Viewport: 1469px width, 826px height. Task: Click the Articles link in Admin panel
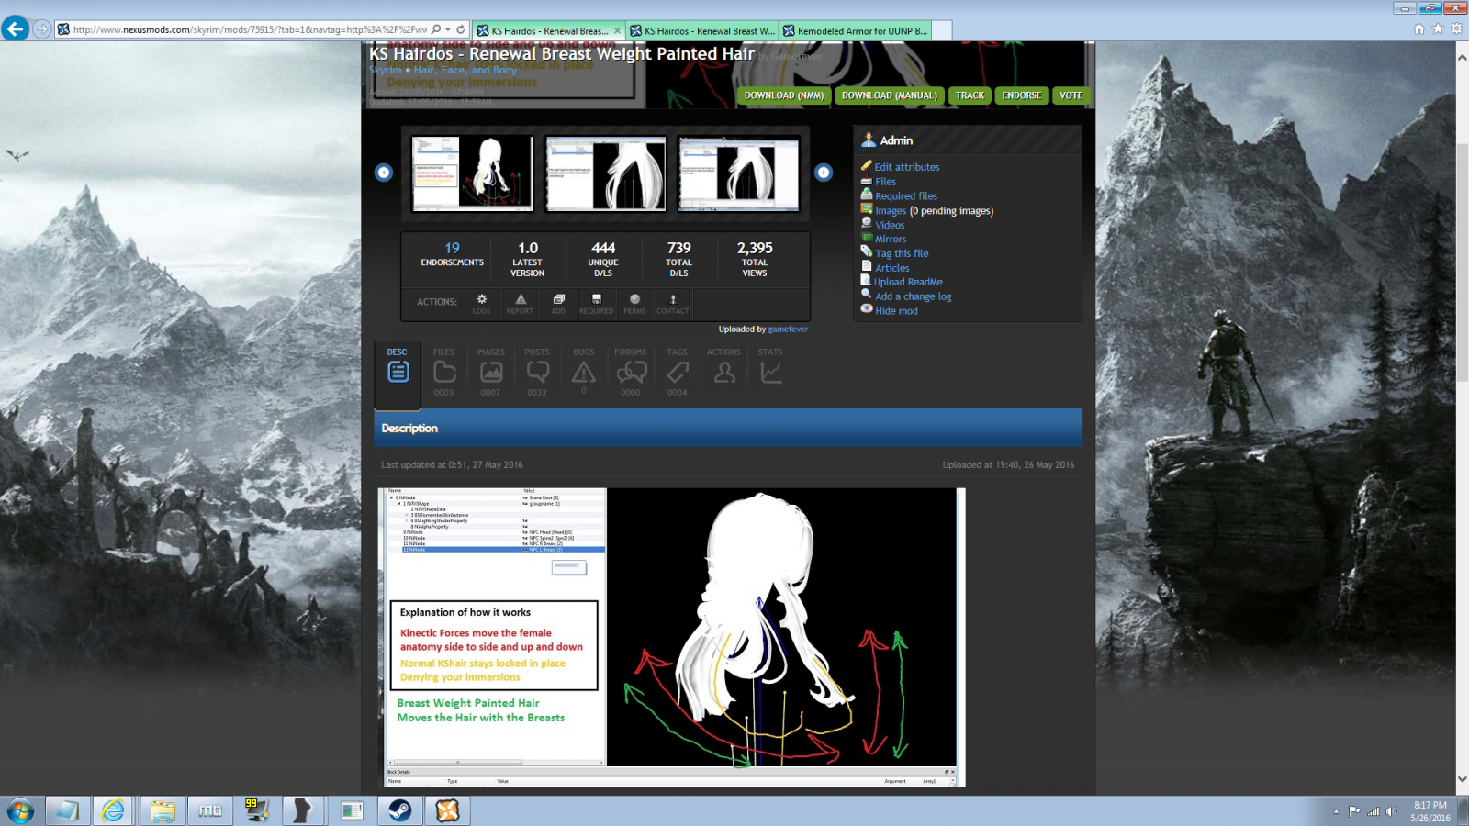click(892, 268)
